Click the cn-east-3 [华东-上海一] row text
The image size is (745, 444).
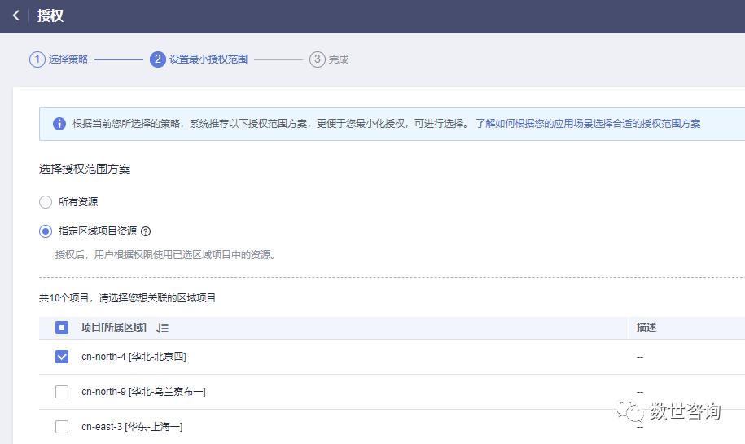(132, 427)
